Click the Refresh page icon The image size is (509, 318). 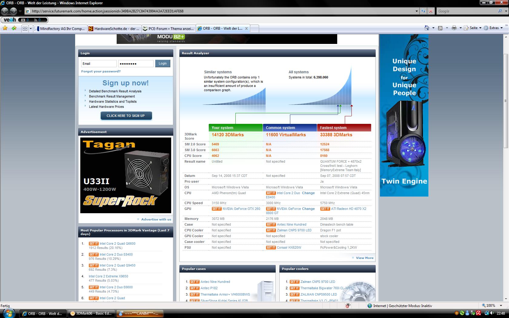point(423,11)
